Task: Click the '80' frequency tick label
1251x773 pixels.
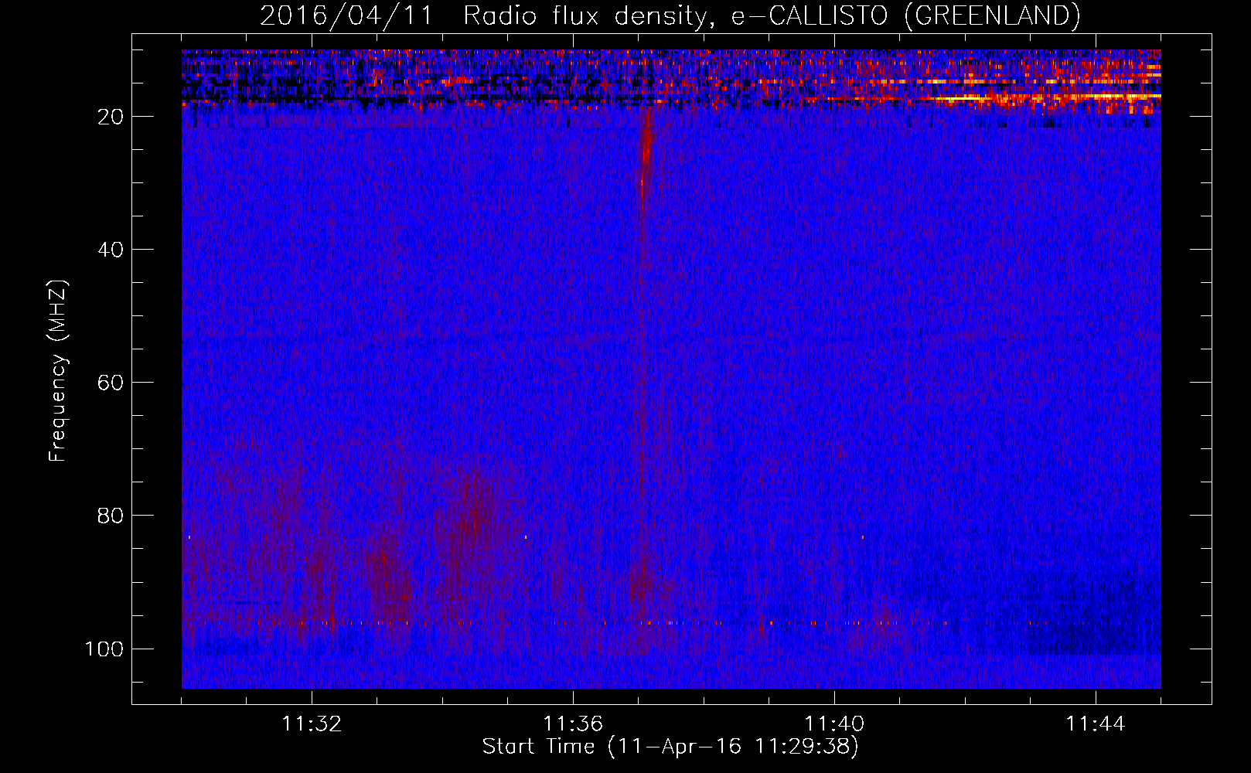Action: point(111,516)
